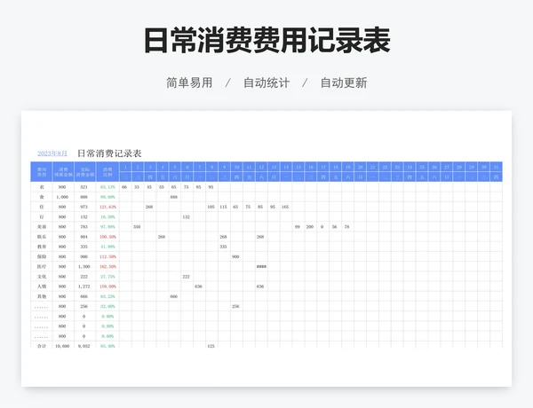Screen dimensions: 533x408
Task: Select the 食 category cell
Action: [42, 197]
